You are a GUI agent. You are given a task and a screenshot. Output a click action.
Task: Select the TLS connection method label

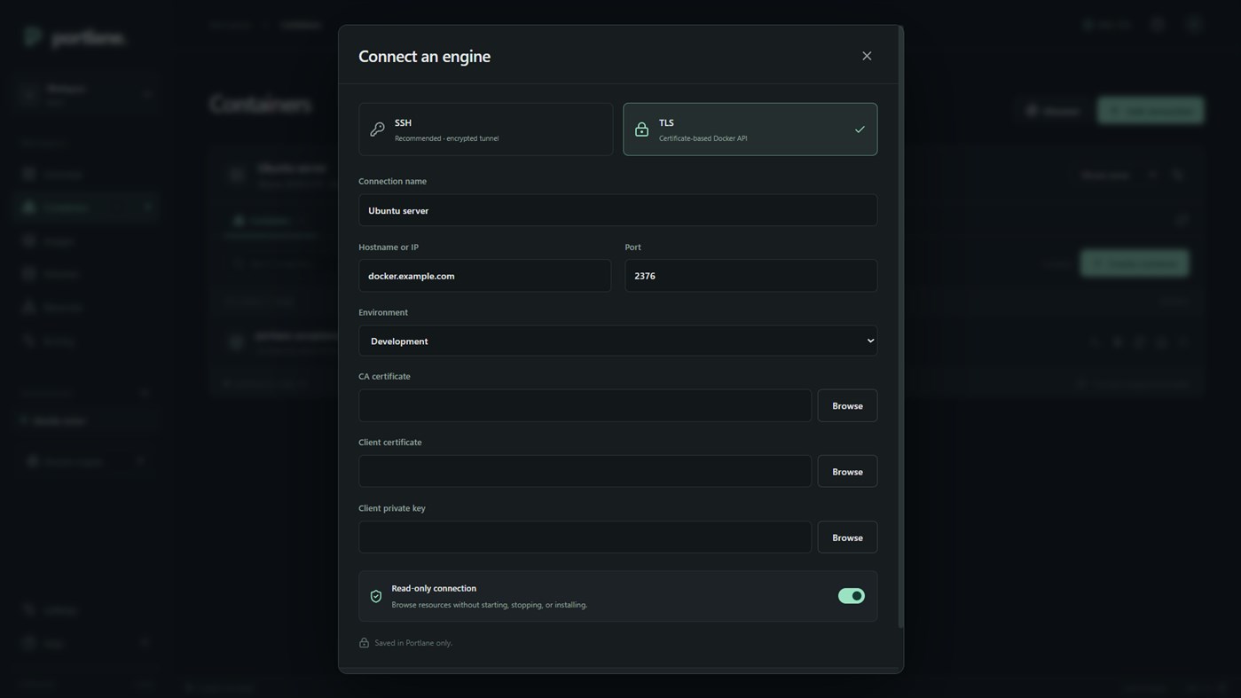click(666, 122)
